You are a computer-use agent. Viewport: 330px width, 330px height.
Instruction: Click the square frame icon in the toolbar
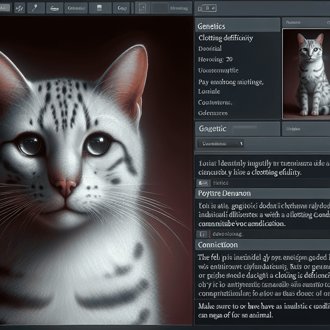click(x=142, y=8)
